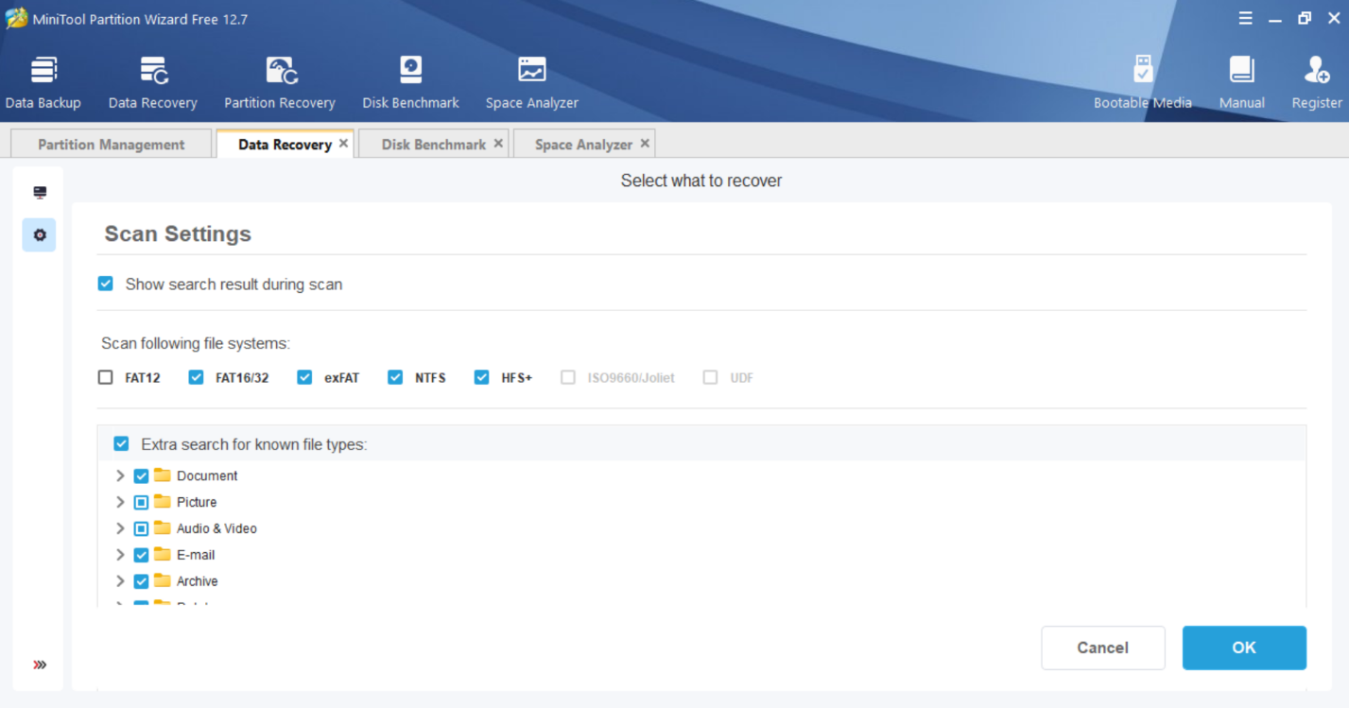Switch to the Space Analyzer tab
Screen dimensions: 1349x708
[583, 144]
